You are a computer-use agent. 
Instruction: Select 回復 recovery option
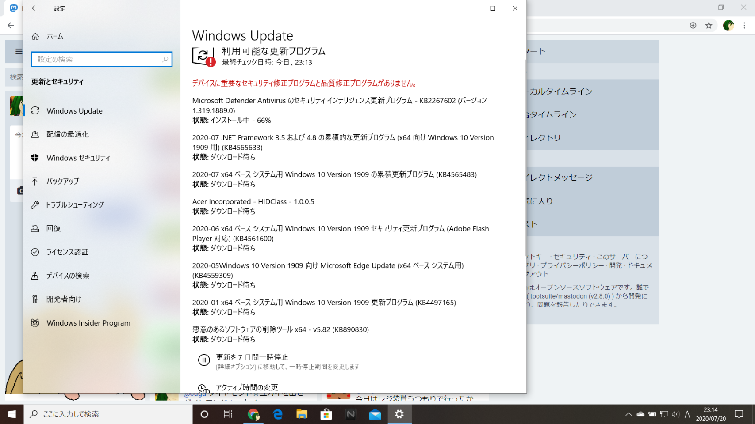coord(102,228)
